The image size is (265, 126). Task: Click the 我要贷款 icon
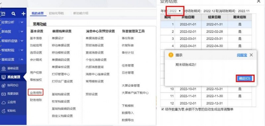[4, 94]
